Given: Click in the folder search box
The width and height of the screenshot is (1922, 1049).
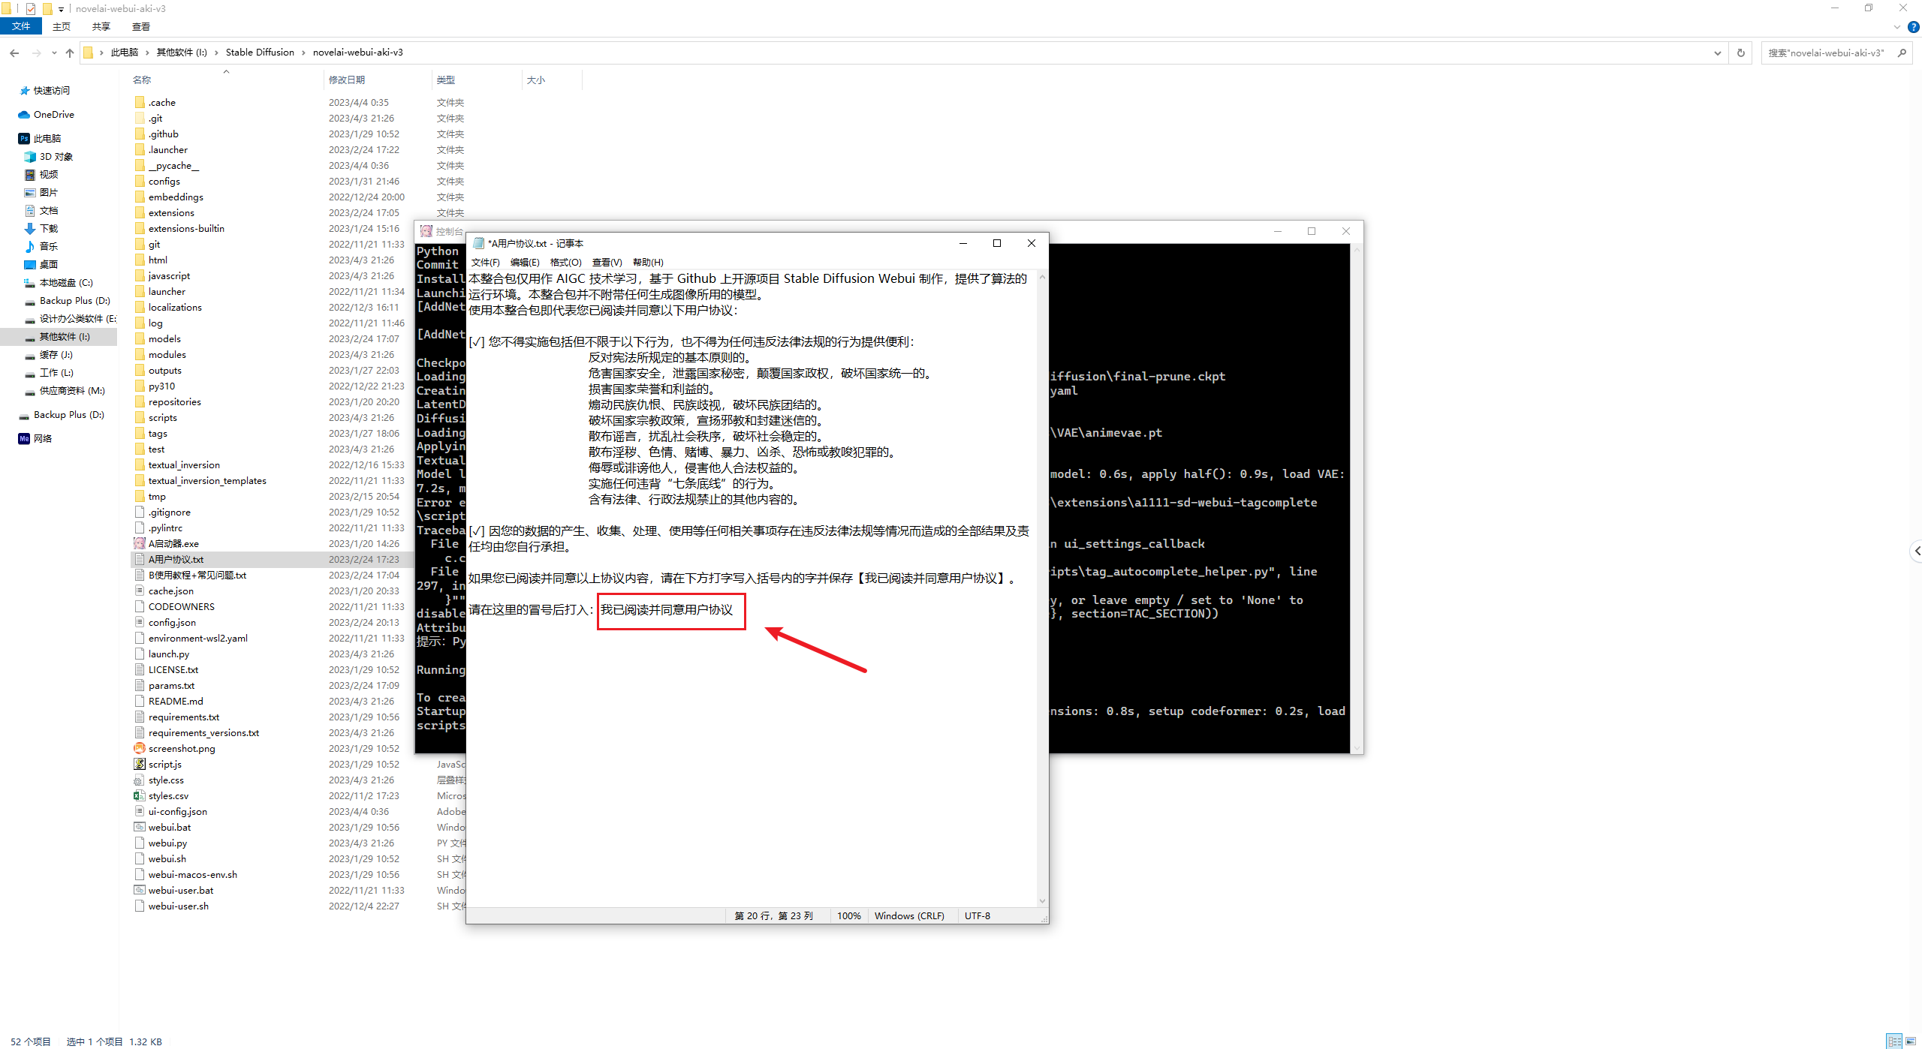Looking at the screenshot, I should [x=1824, y=53].
